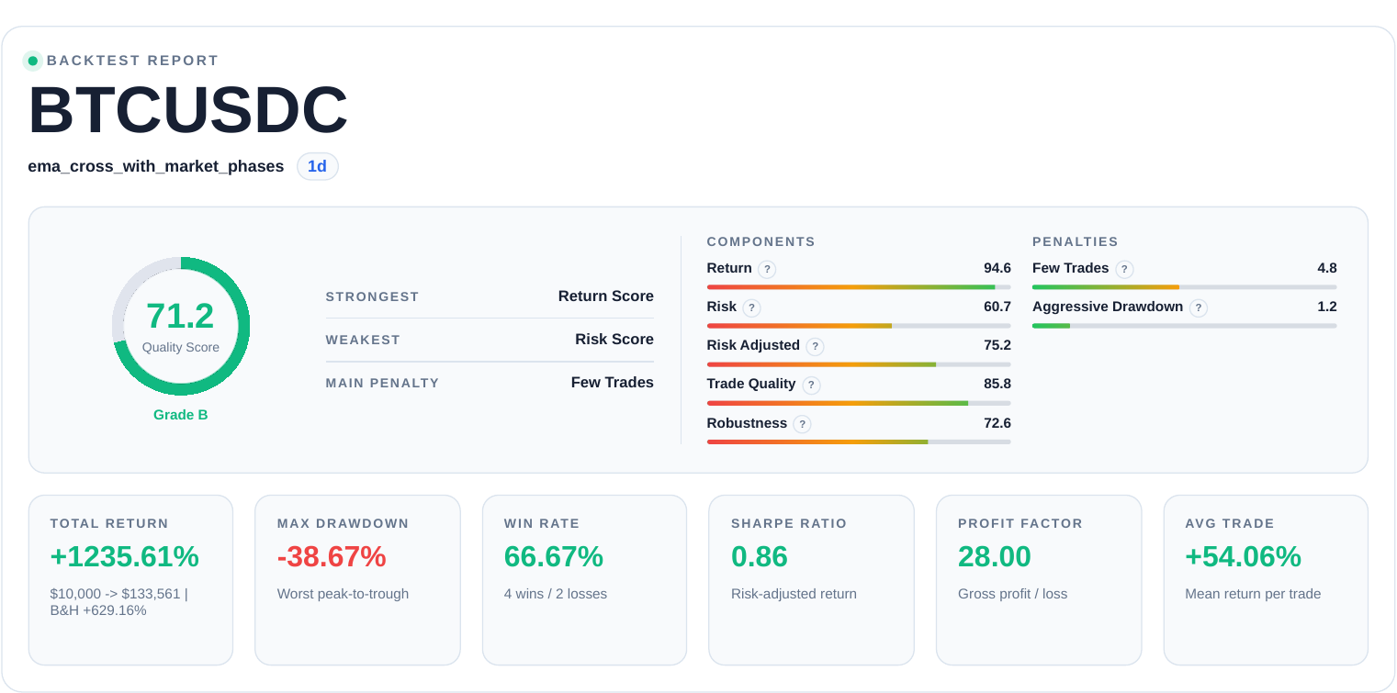
Task: Click the Trade Quality progress bar
Action: [859, 403]
